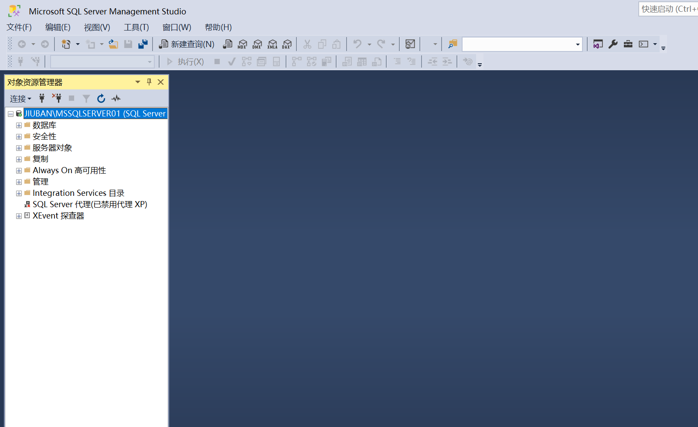Open the 帮助(H) menu
698x427 pixels.
(218, 27)
